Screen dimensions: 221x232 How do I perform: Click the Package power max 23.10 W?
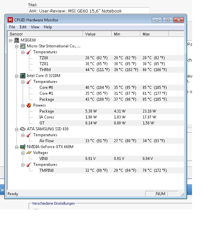click(149, 111)
